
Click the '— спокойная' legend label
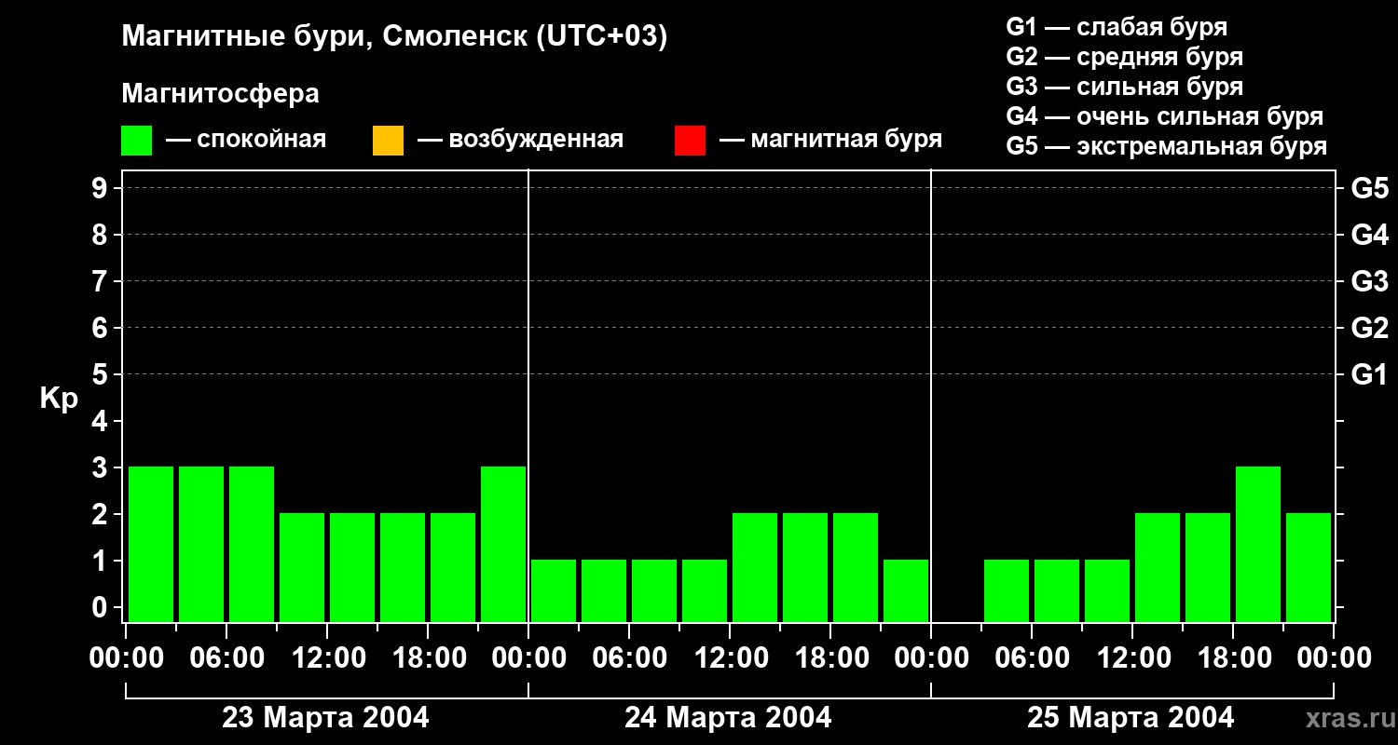click(x=246, y=140)
